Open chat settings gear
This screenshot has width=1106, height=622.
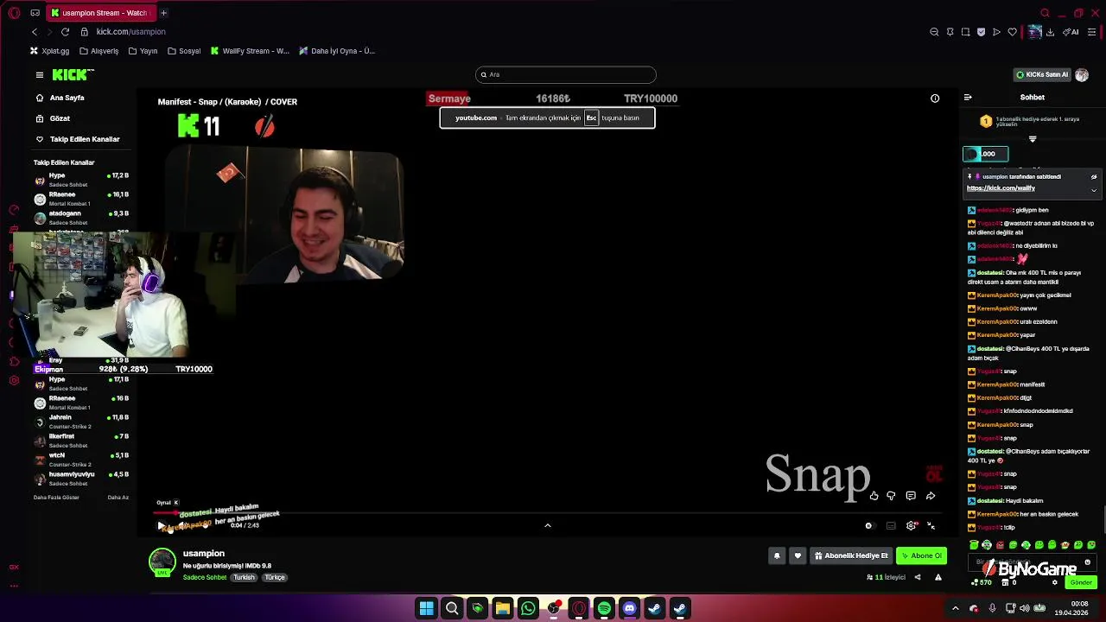[x=1055, y=582]
